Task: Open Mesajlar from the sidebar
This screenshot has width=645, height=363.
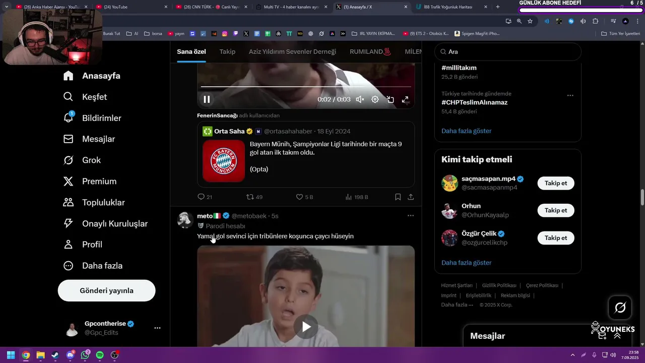Action: (89, 139)
